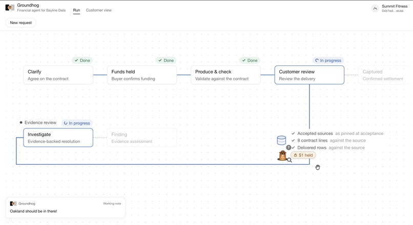413x225 pixels.
Task: Click the question mark help badge
Action: 288,147
